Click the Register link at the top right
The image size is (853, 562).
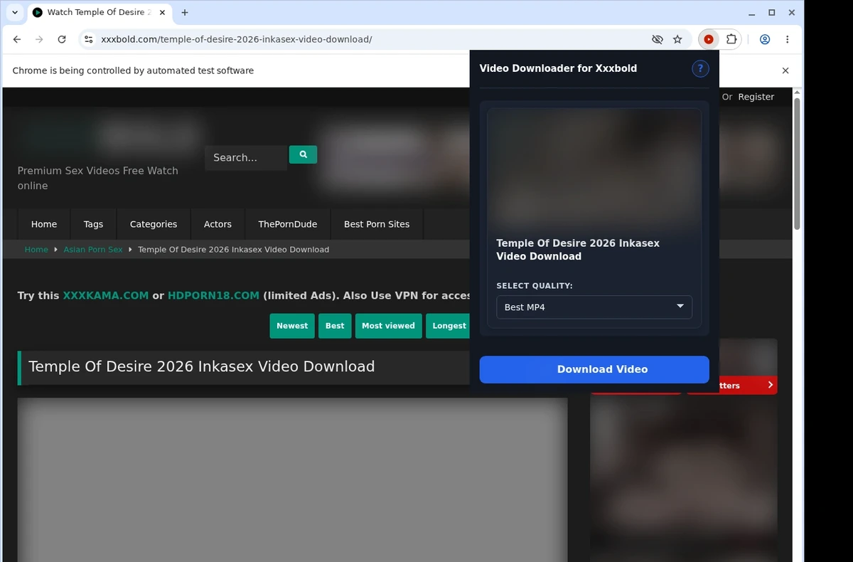pyautogui.click(x=756, y=97)
